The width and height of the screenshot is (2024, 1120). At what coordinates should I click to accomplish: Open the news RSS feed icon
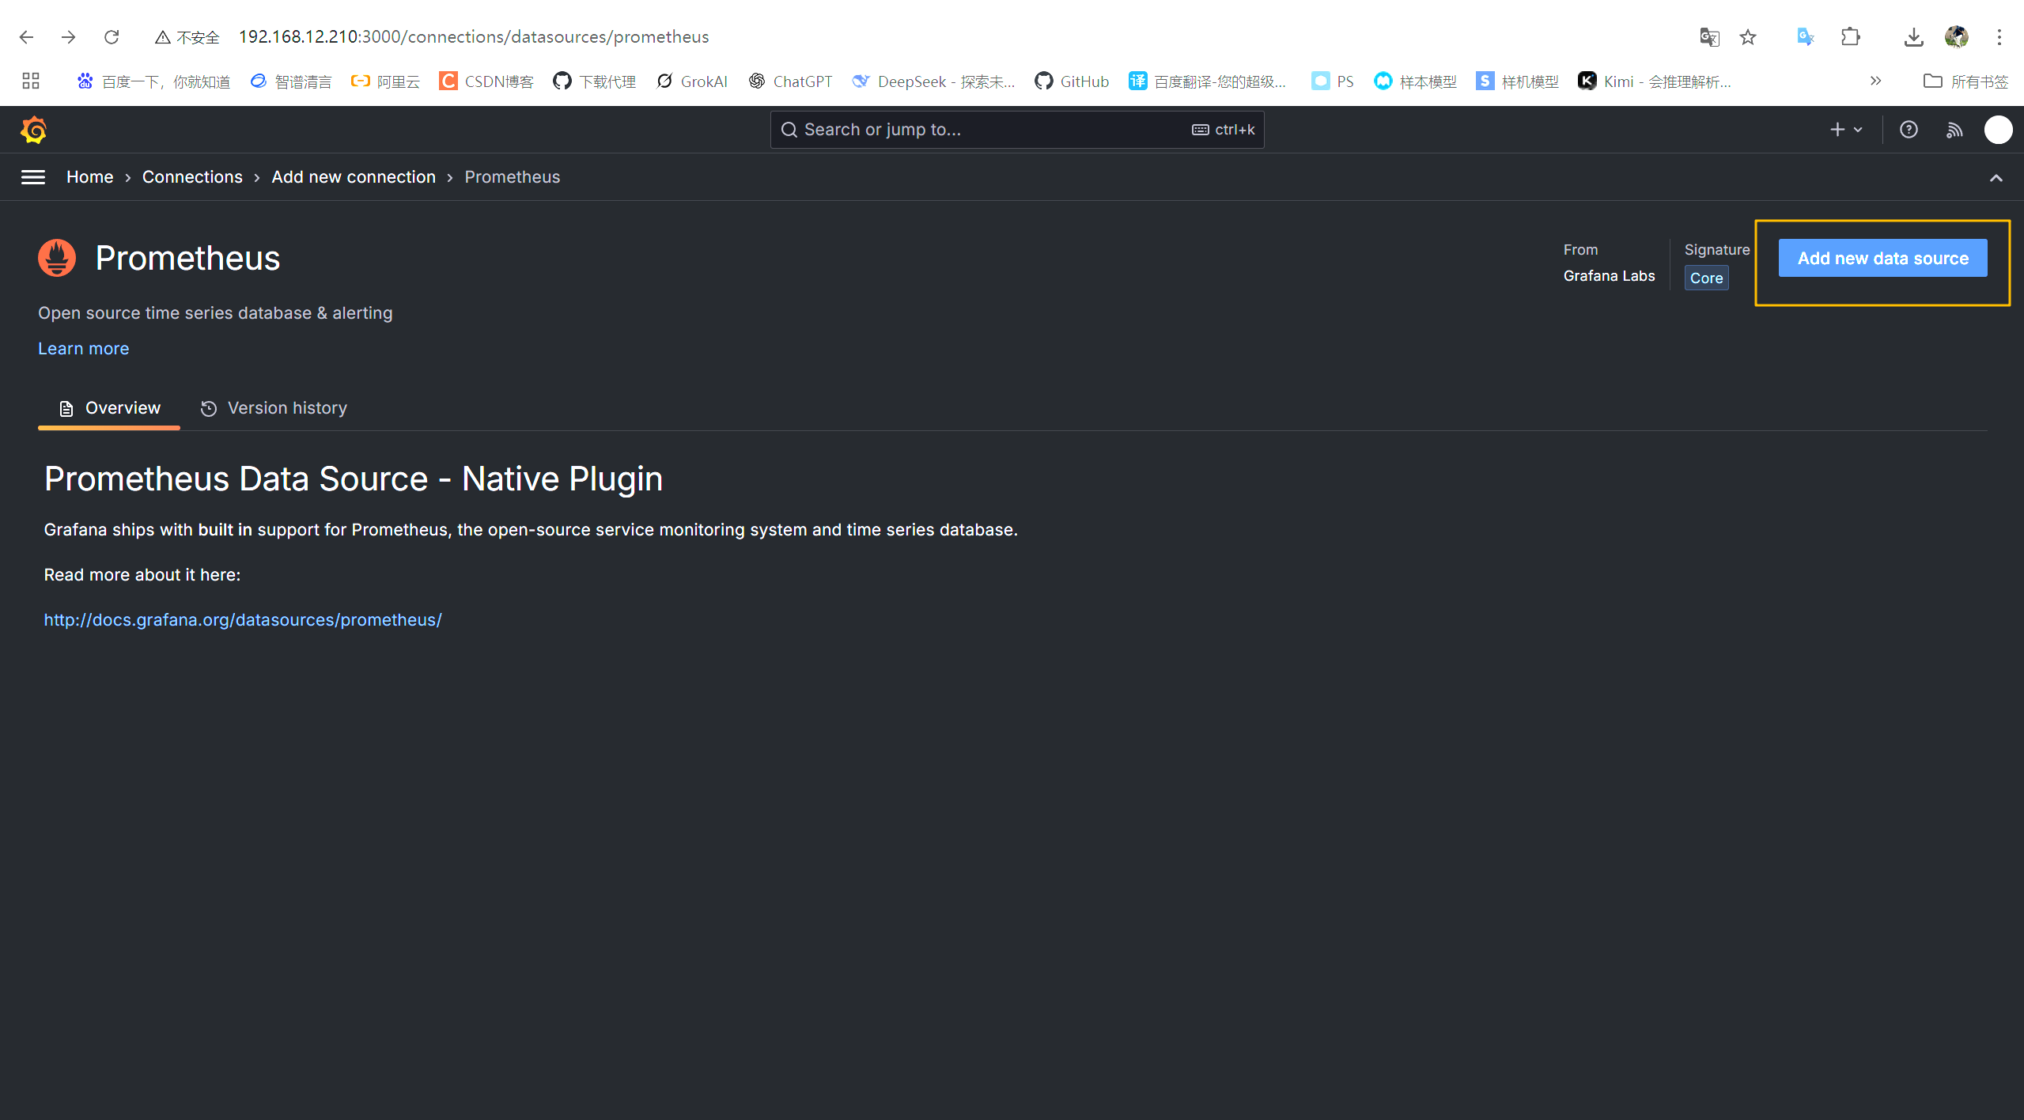[1954, 130]
